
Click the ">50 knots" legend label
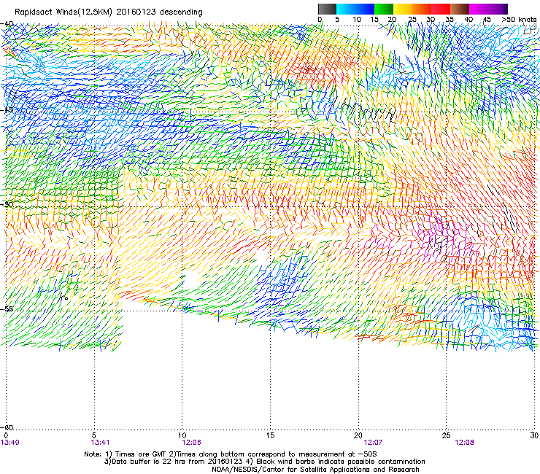pos(519,20)
